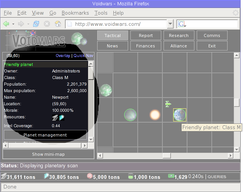Open the Help menu
Viewport: 243px width, 192px height.
click(x=118, y=13)
